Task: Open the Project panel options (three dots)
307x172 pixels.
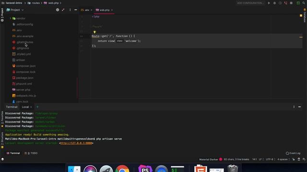Action: (x=70, y=10)
